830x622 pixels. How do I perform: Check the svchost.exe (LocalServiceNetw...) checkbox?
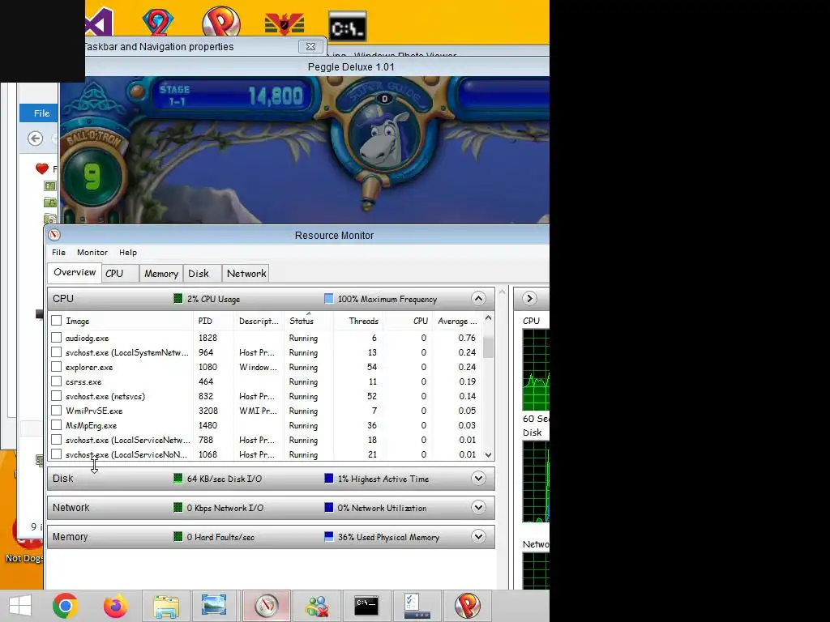click(56, 439)
